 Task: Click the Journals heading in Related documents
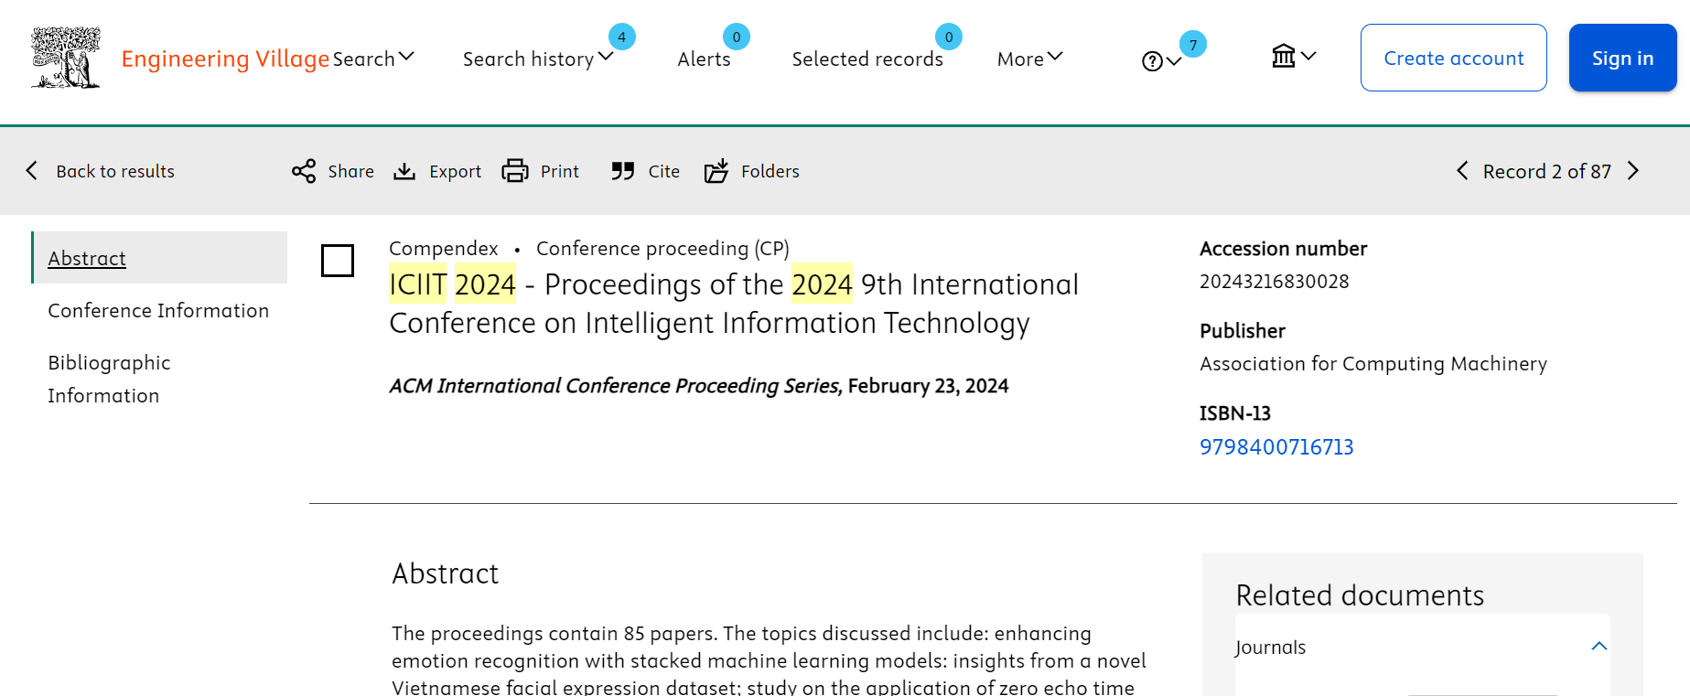point(1271,648)
